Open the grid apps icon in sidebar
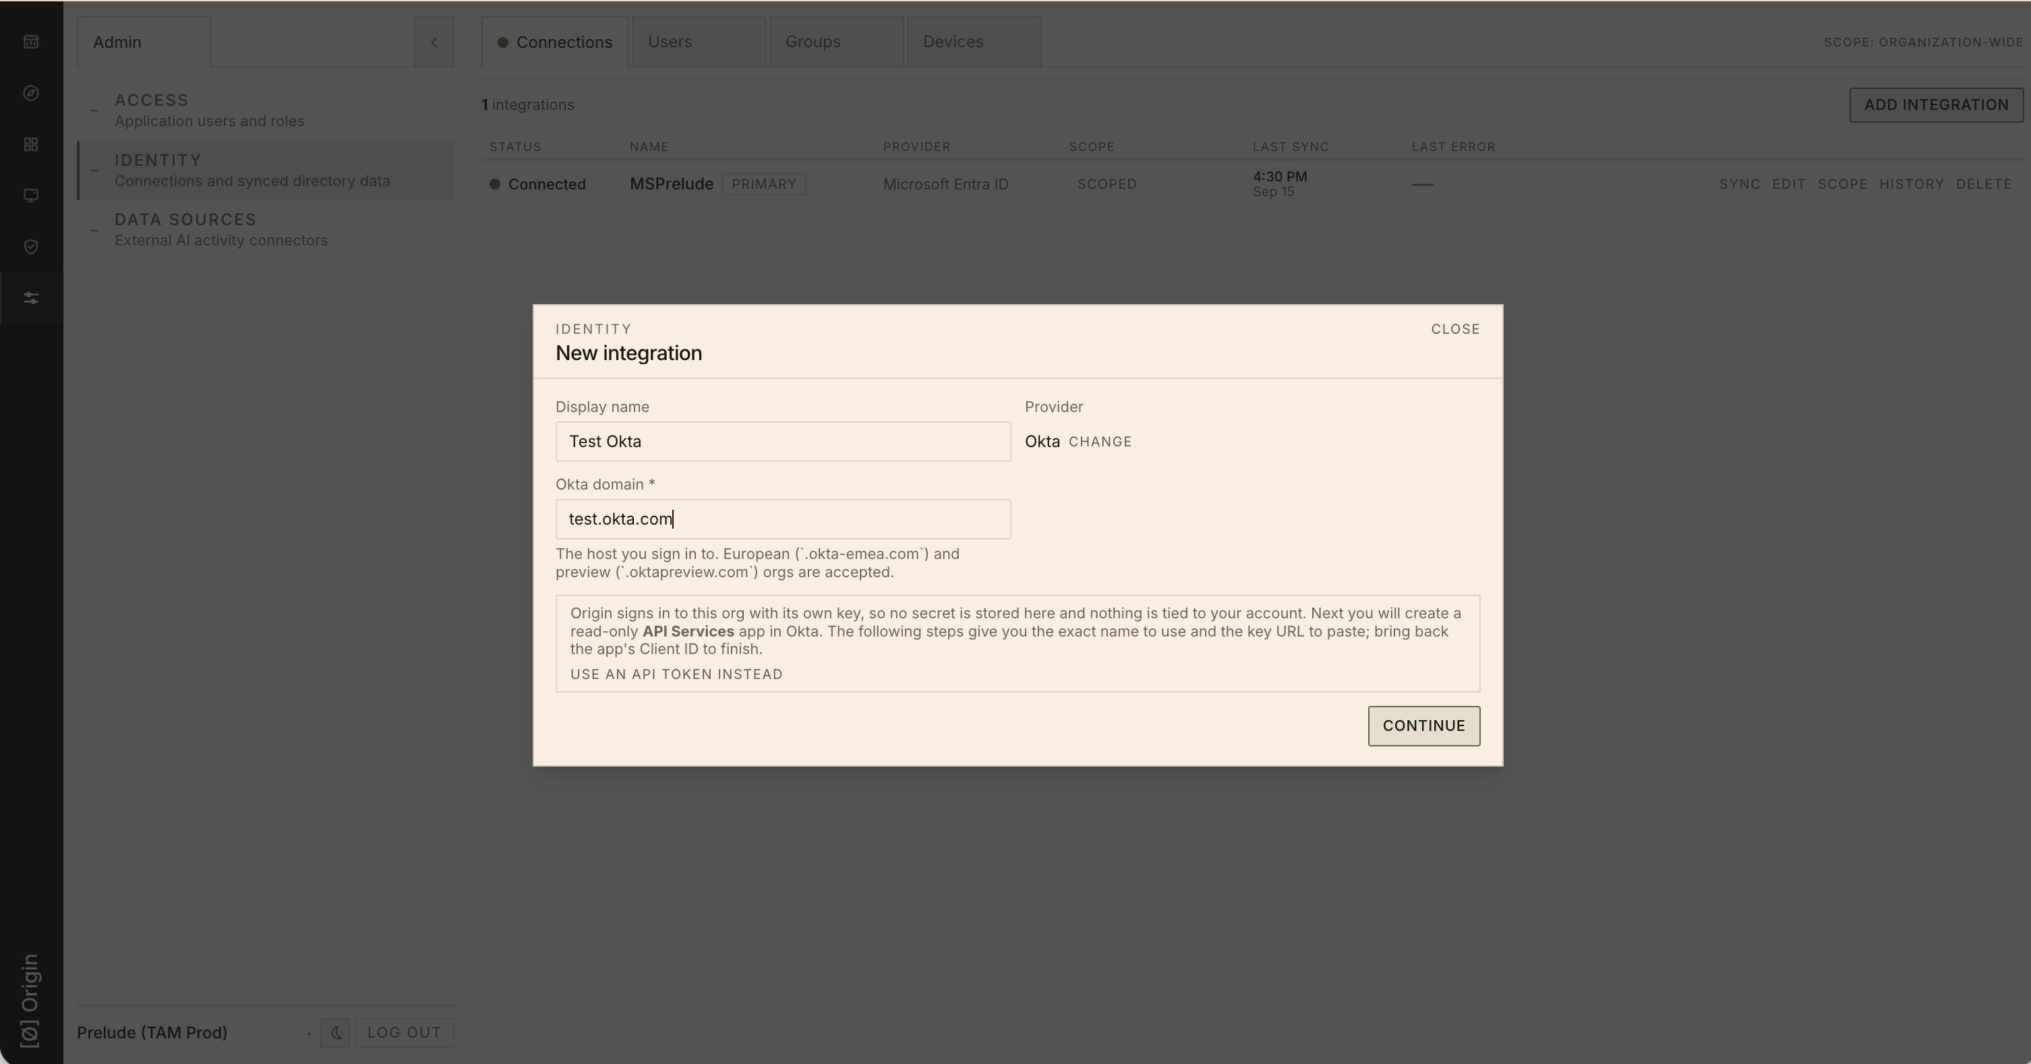Image resolution: width=2031 pixels, height=1064 pixels. point(31,144)
